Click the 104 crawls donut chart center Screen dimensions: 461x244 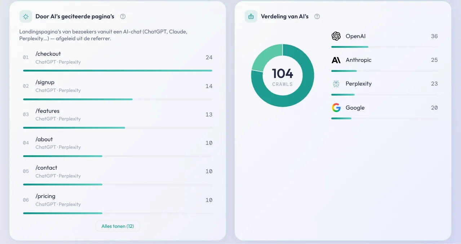tap(283, 75)
